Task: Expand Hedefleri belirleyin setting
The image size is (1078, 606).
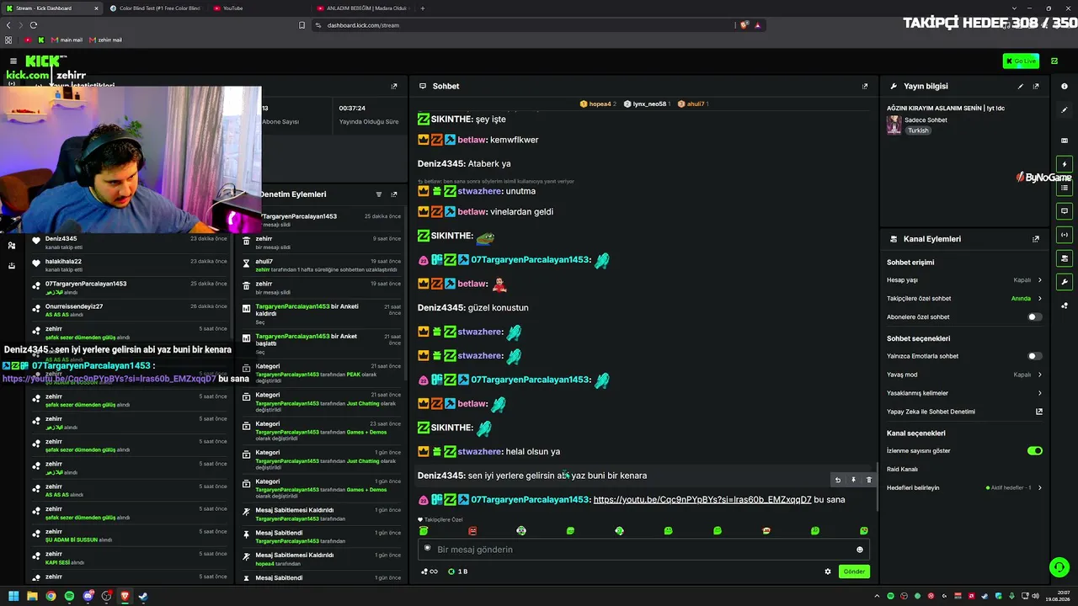Action: [964, 488]
